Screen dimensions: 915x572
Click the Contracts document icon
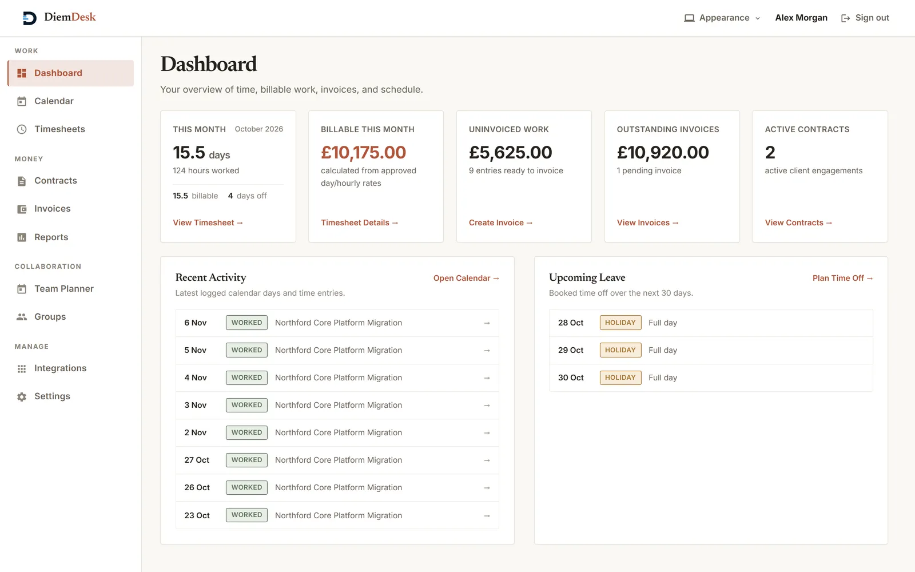click(22, 181)
